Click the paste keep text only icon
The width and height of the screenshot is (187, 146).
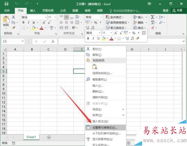[95, 67]
